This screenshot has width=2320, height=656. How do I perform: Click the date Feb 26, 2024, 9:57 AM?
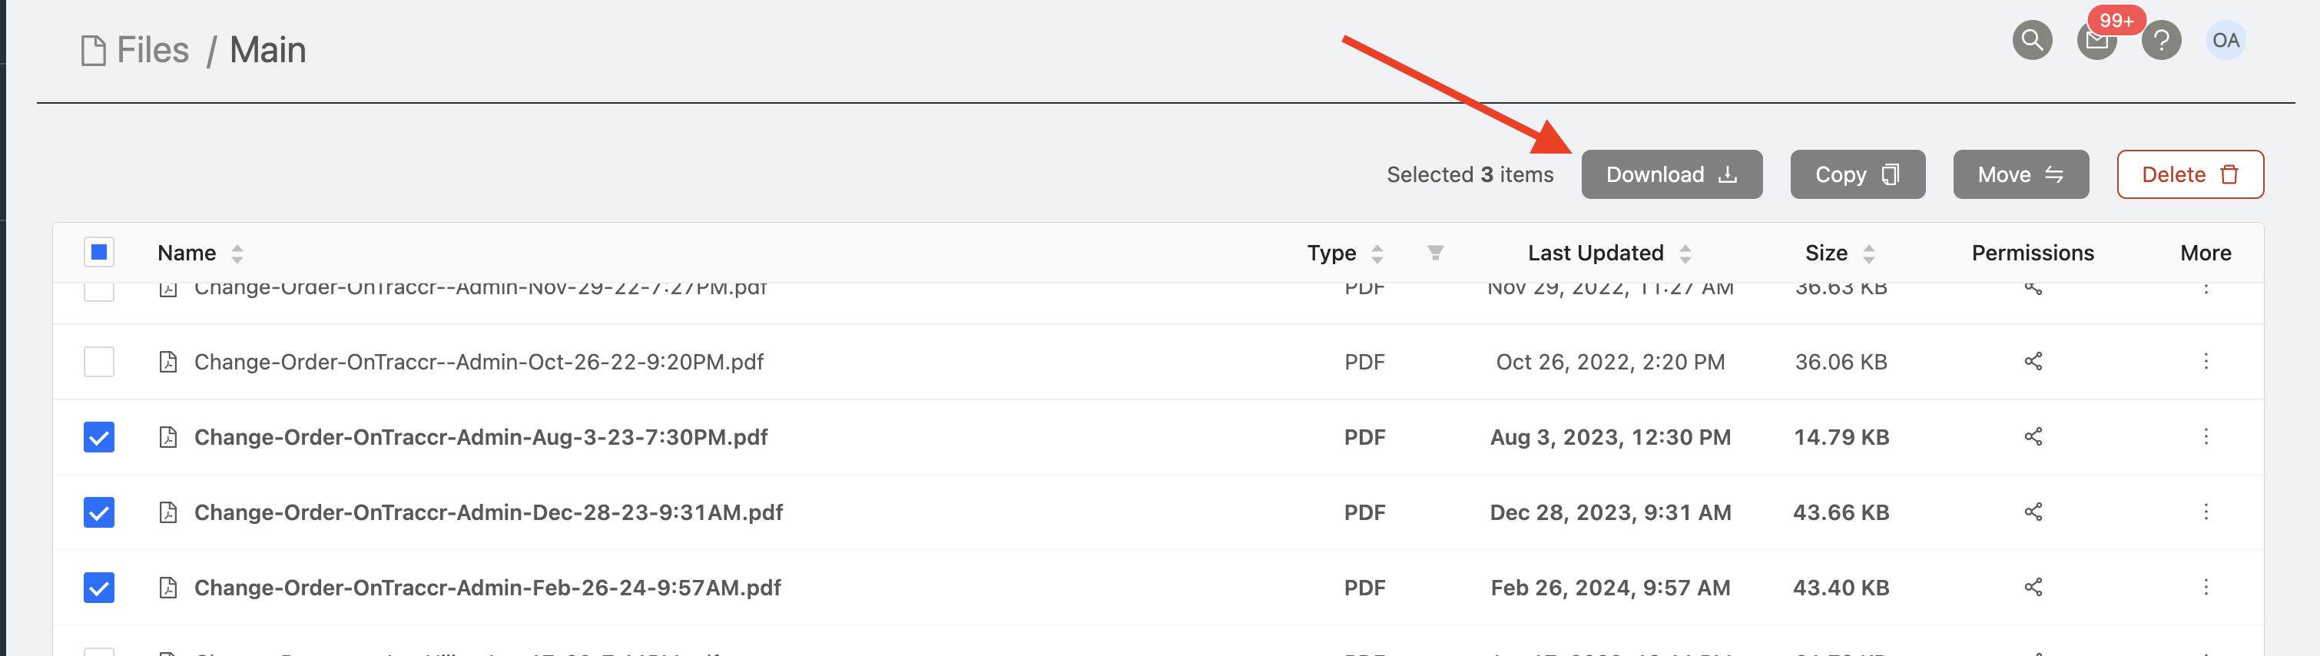pos(1610,588)
